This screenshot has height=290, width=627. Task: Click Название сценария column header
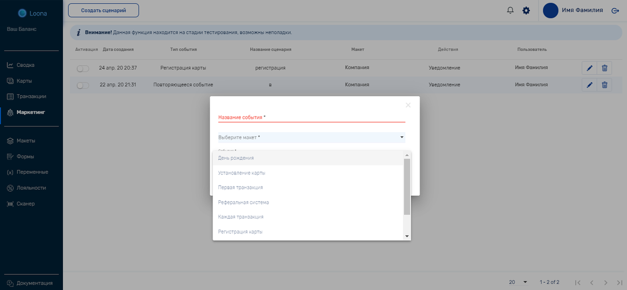[270, 50]
